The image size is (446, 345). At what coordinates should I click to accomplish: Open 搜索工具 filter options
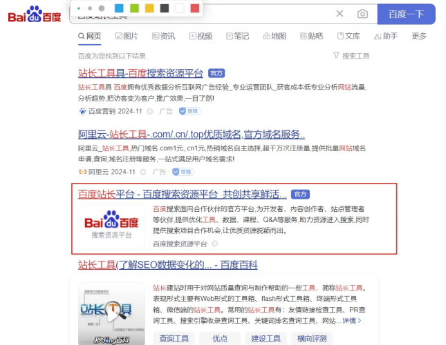click(351, 56)
